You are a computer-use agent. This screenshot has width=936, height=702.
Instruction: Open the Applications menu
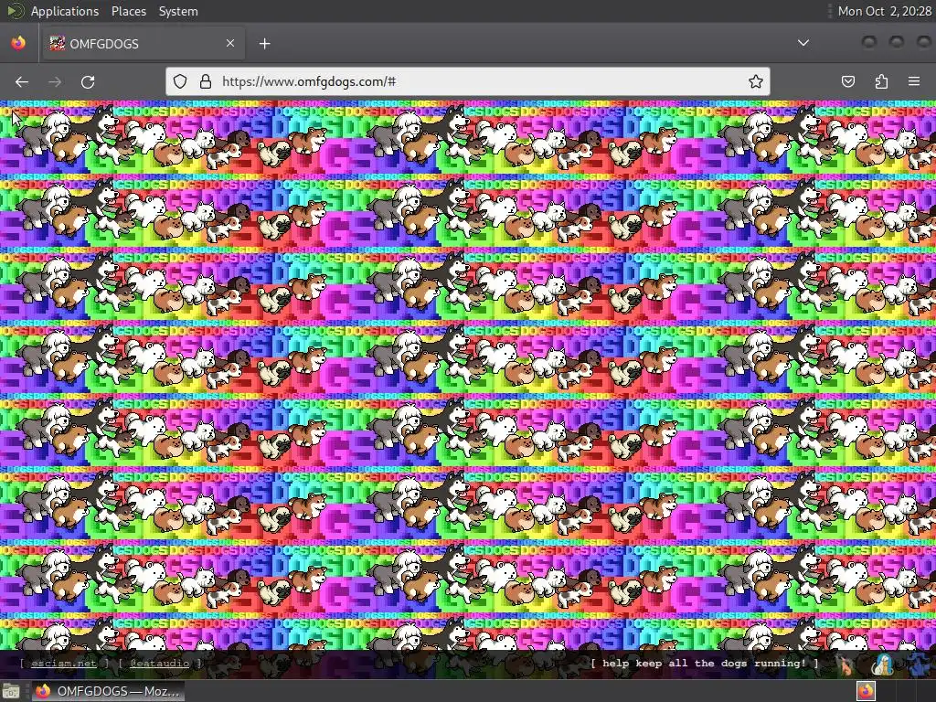click(x=65, y=11)
